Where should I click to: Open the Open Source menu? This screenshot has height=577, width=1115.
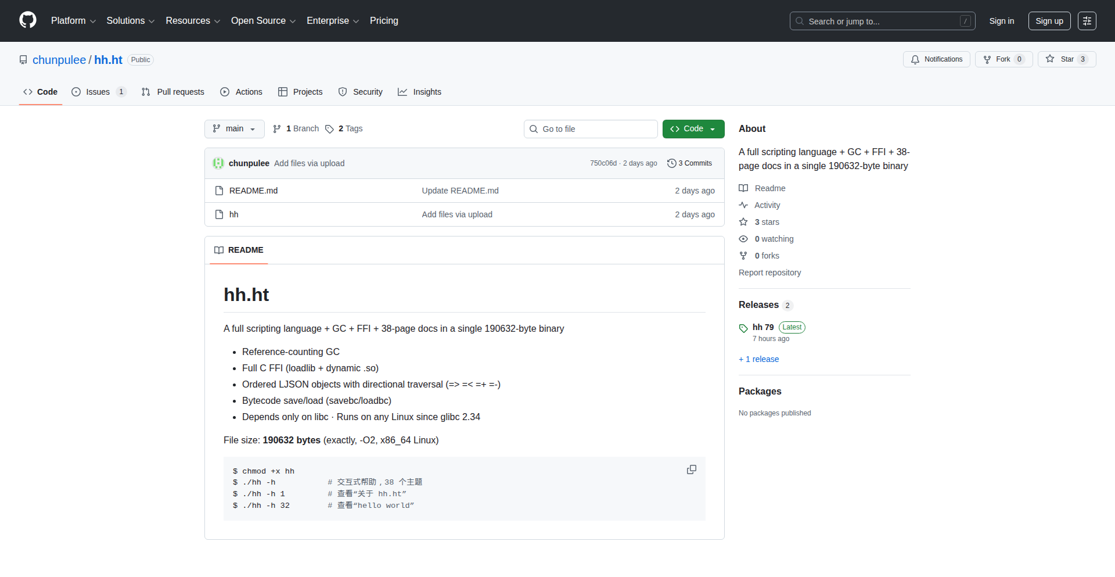coord(263,21)
